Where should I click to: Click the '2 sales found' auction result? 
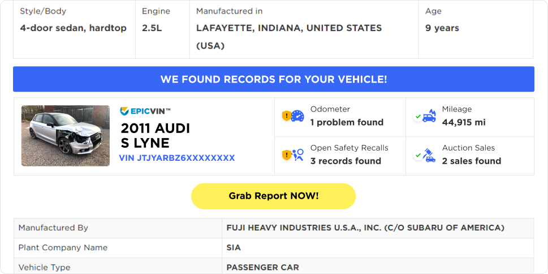click(x=471, y=161)
